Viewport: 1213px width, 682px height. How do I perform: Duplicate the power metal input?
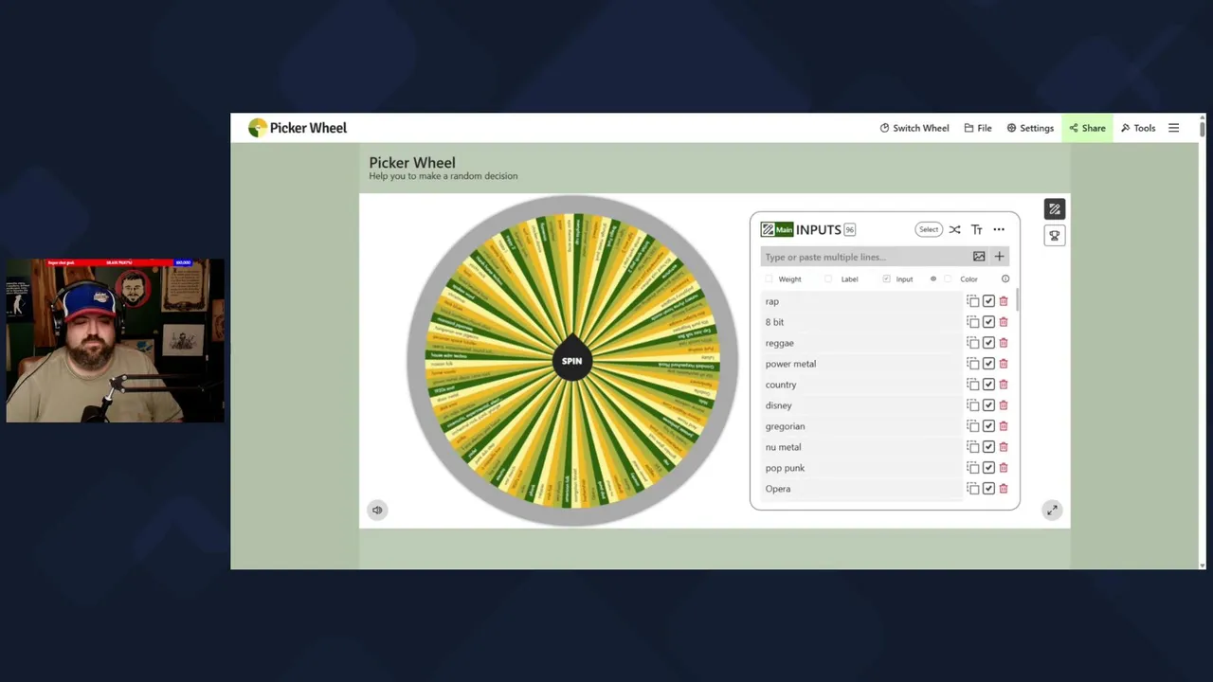pyautogui.click(x=973, y=364)
